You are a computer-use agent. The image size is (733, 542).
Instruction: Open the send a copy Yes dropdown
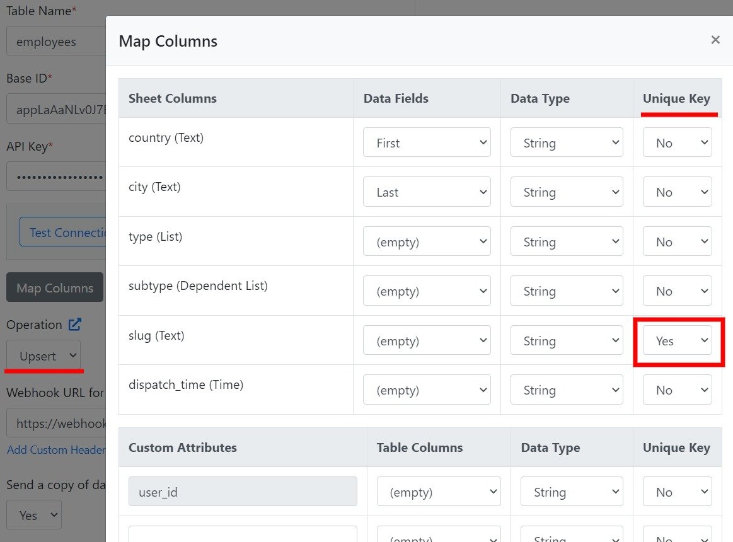point(34,515)
